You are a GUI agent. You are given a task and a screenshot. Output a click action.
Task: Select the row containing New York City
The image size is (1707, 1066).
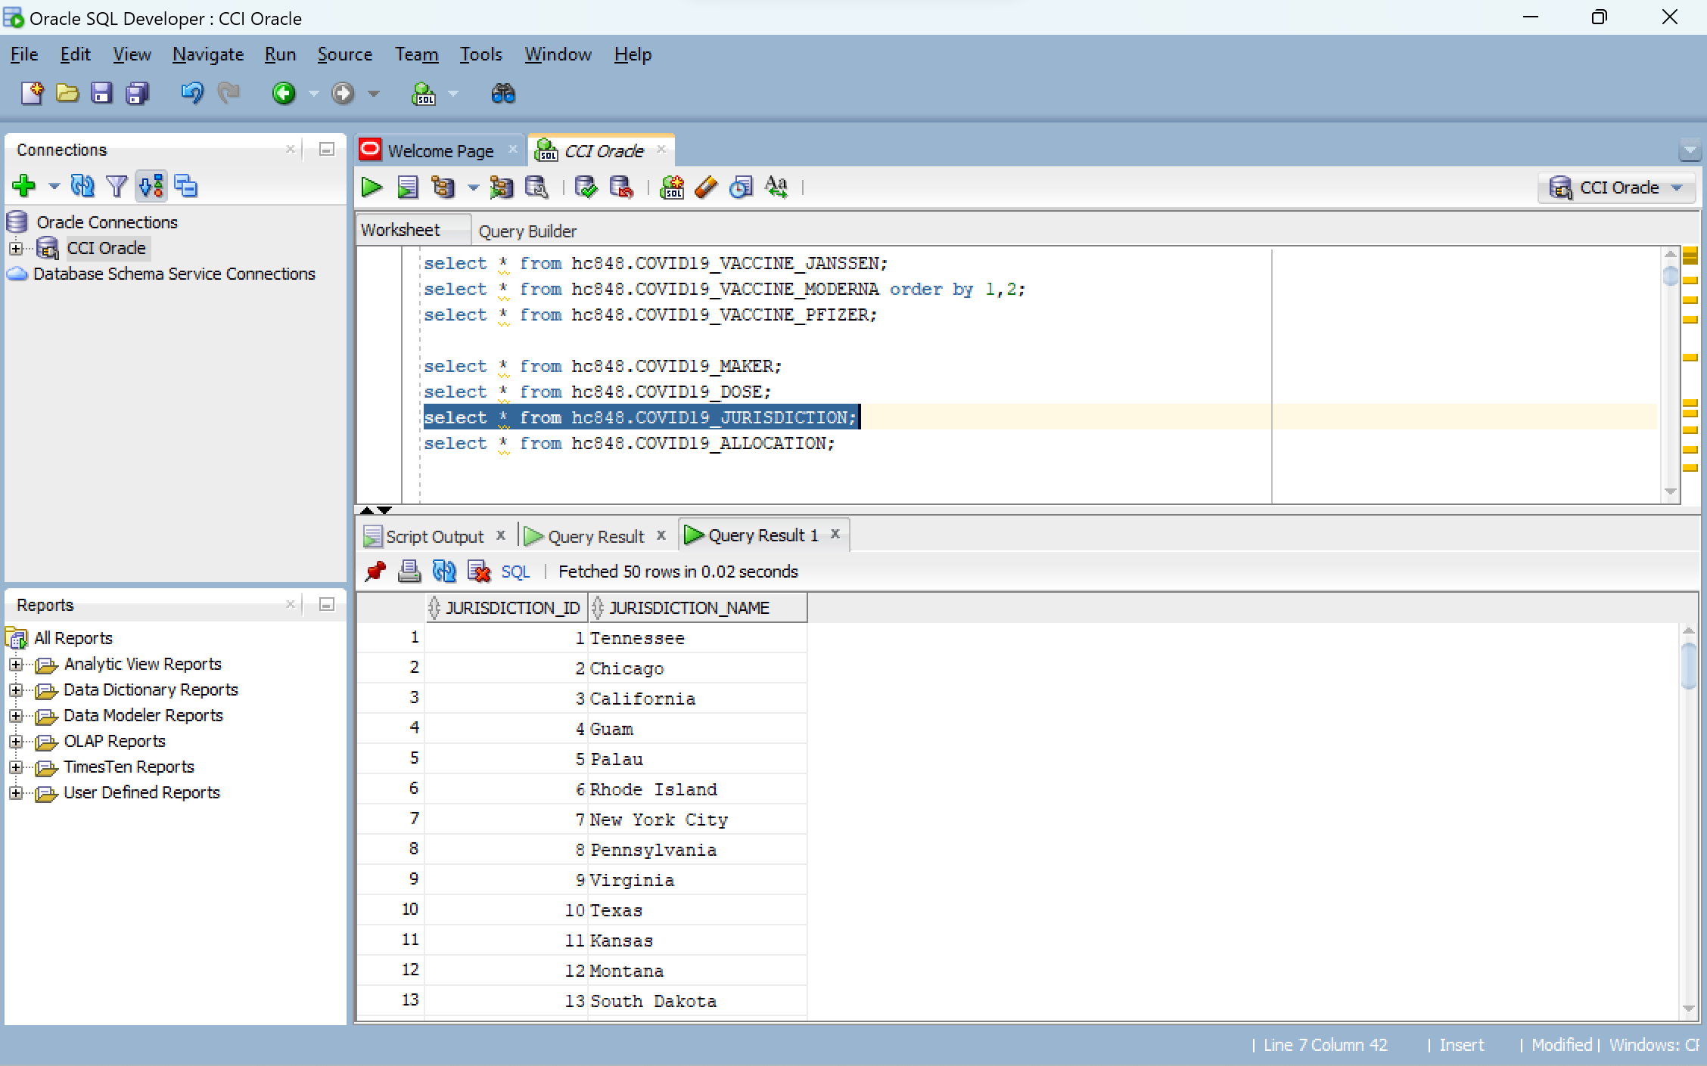[658, 819]
